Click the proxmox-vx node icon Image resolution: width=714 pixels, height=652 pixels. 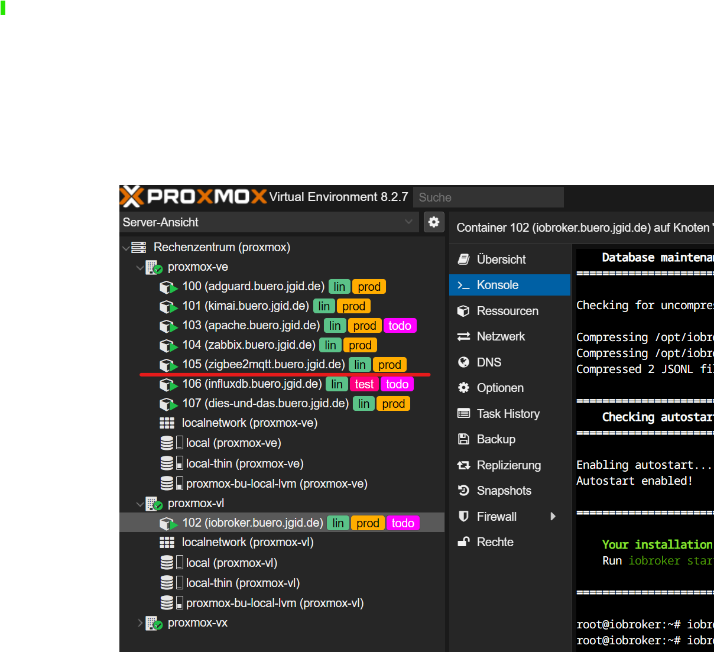[154, 623]
